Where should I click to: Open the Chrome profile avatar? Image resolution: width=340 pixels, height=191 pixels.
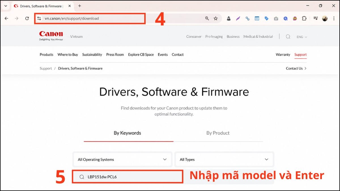coord(325,18)
